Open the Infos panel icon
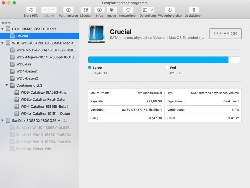The image size is (250, 188). pos(99,10)
